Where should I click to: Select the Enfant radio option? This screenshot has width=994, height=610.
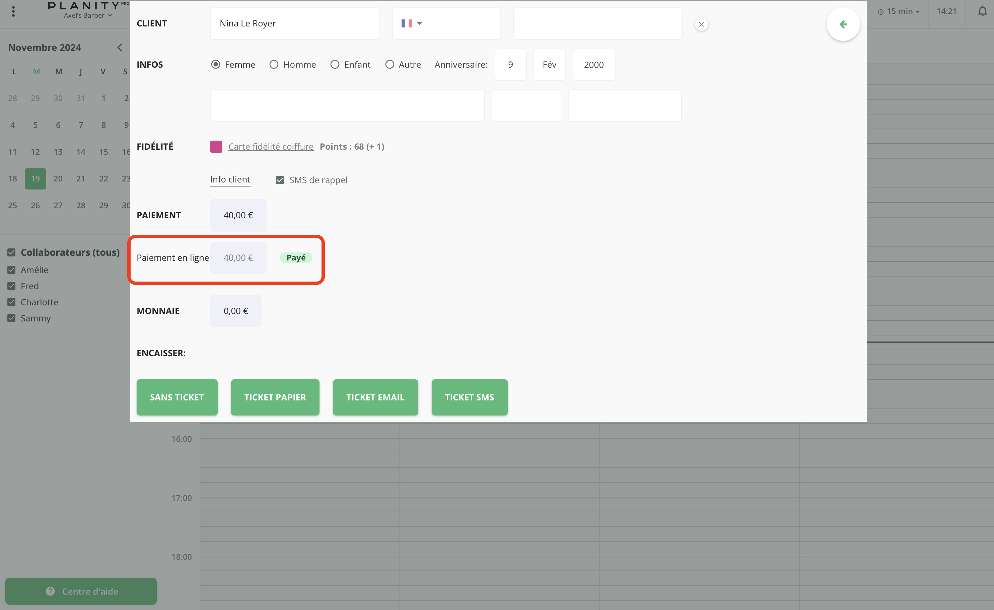click(335, 65)
